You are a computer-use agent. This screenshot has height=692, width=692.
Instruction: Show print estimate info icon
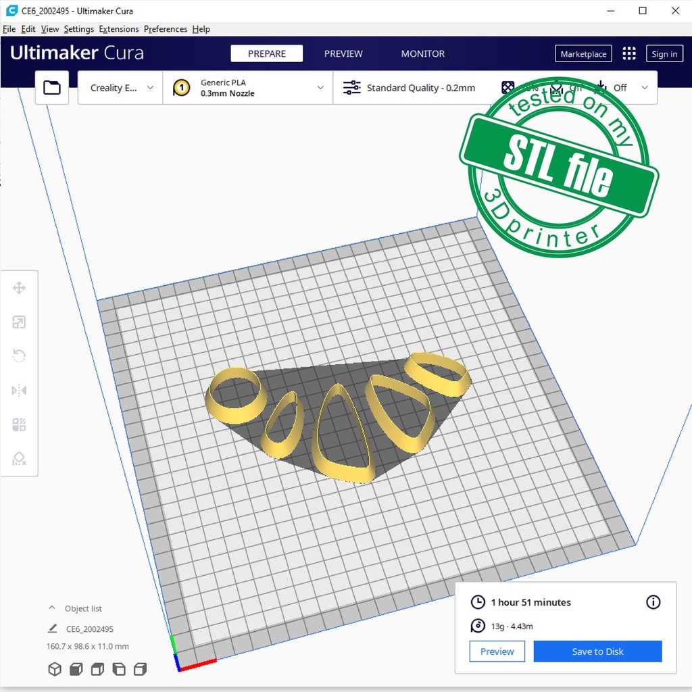pos(653,602)
